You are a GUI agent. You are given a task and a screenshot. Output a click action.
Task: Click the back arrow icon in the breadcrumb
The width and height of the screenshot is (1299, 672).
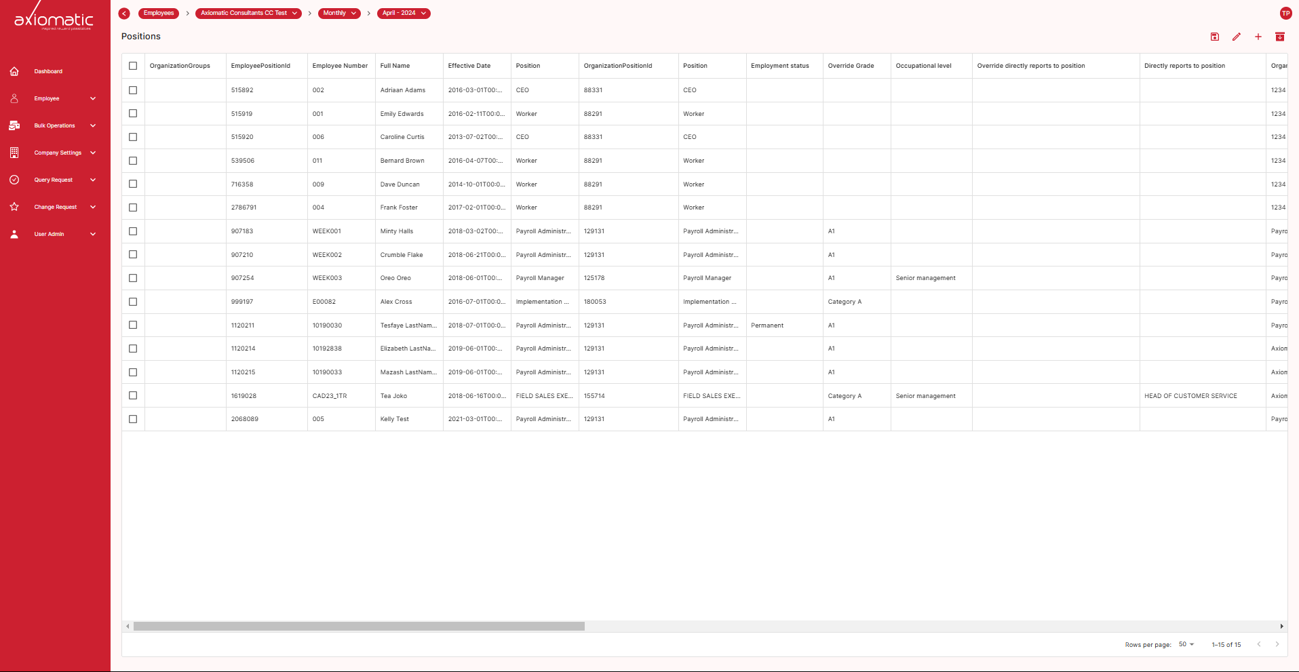tap(124, 14)
